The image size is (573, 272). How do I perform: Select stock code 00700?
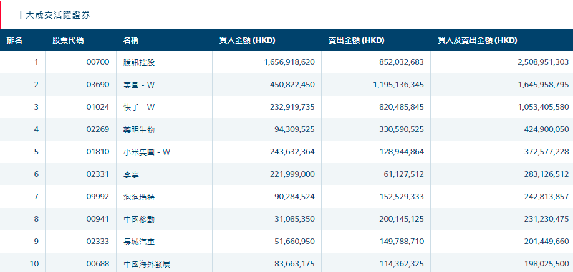pos(98,62)
